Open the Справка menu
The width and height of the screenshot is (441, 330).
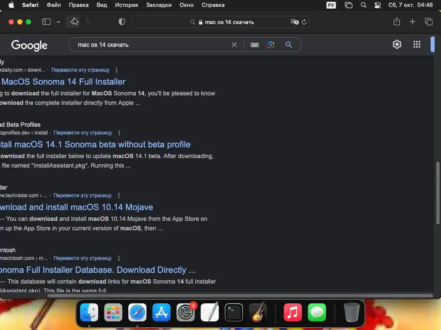pyautogui.click(x=213, y=5)
